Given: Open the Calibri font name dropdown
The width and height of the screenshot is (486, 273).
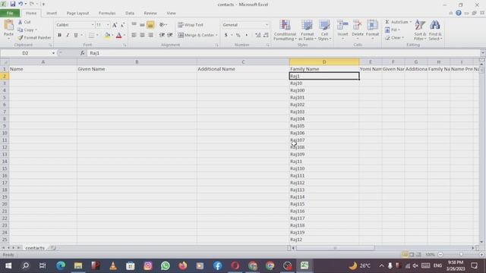Looking at the screenshot, I should pos(93,25).
